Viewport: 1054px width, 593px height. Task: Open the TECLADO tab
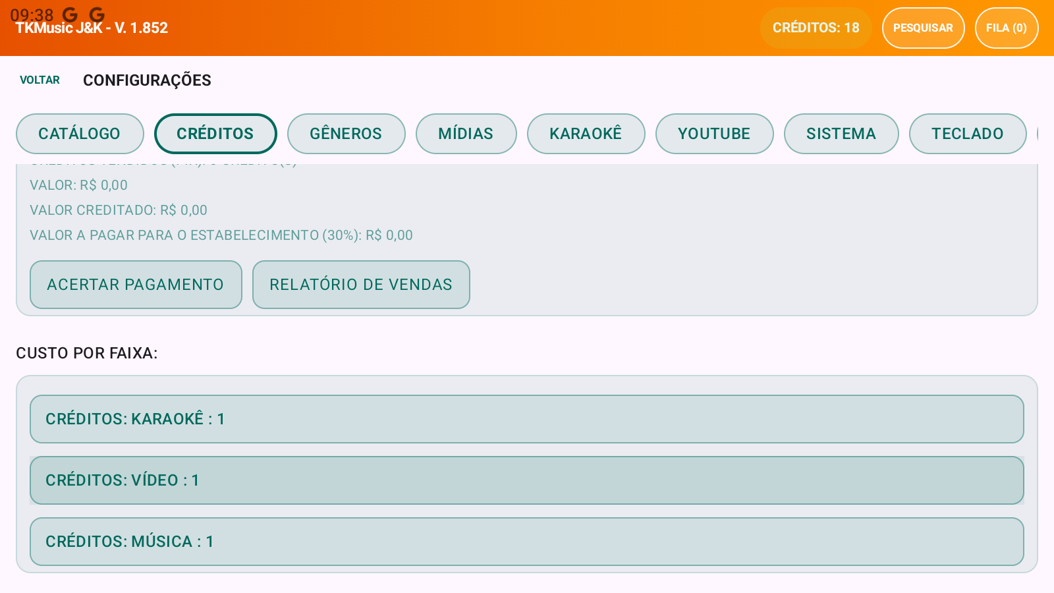[x=968, y=134]
